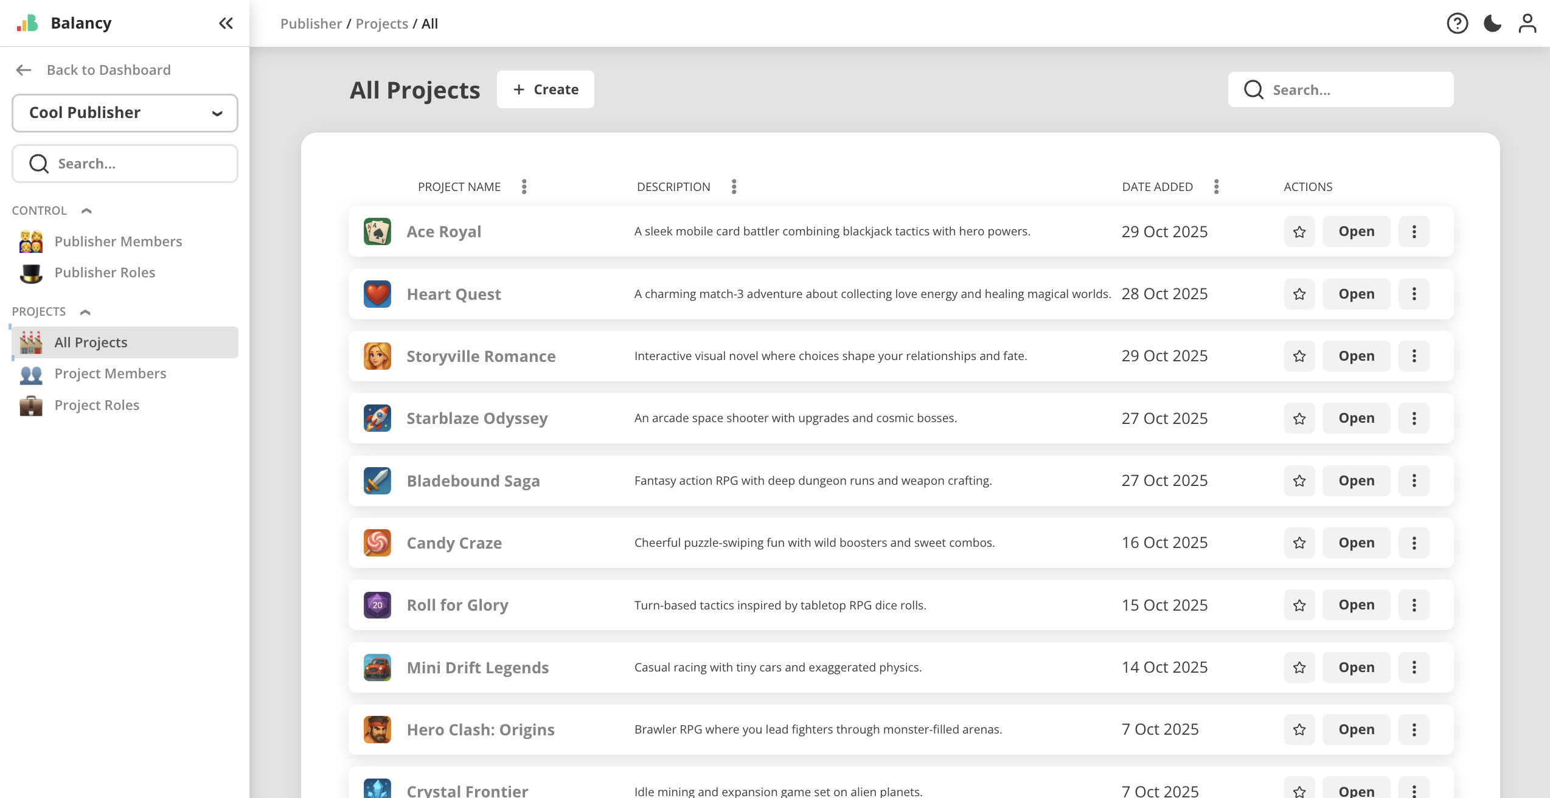Collapse the CONTROL section

coord(86,210)
